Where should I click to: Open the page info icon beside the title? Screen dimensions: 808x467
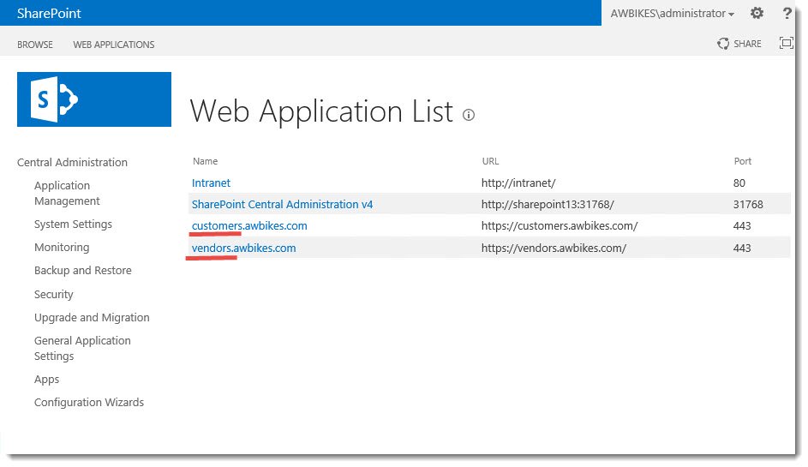pos(469,115)
